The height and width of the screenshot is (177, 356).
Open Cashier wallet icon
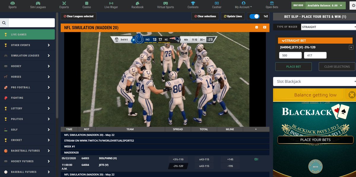[x=217, y=3]
